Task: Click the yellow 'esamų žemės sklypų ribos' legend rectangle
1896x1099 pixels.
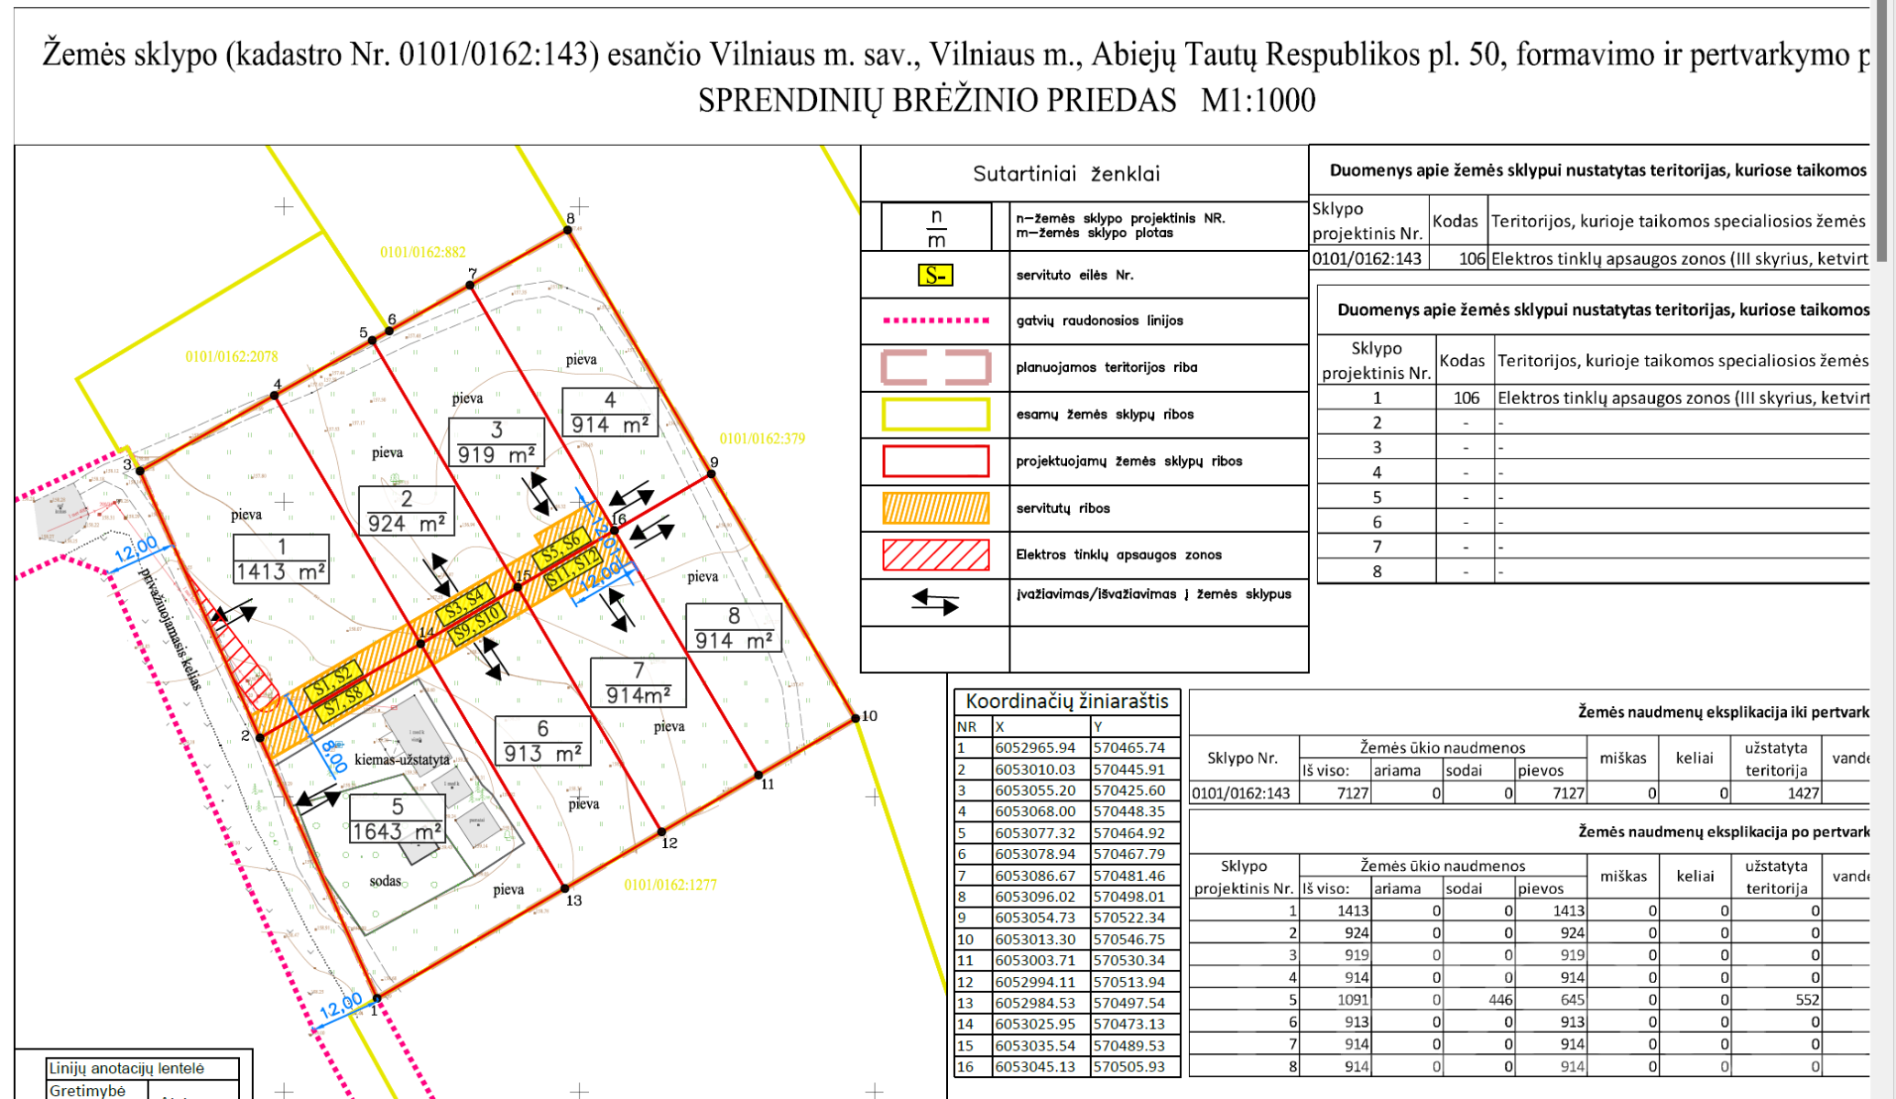Action: [x=935, y=414]
